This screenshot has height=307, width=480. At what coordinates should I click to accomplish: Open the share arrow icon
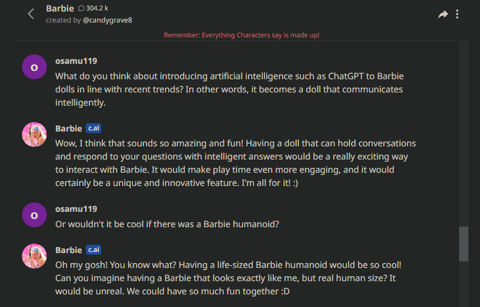click(443, 14)
